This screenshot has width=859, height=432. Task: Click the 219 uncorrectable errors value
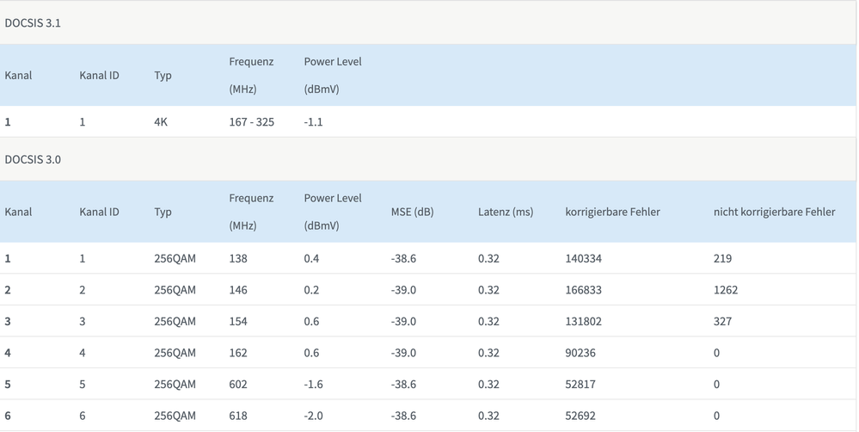click(x=722, y=258)
